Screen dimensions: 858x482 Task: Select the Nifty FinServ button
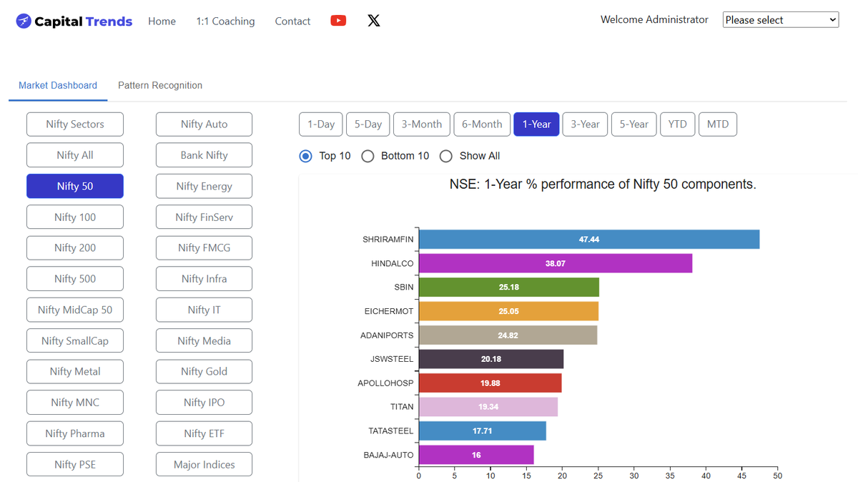[x=204, y=217]
